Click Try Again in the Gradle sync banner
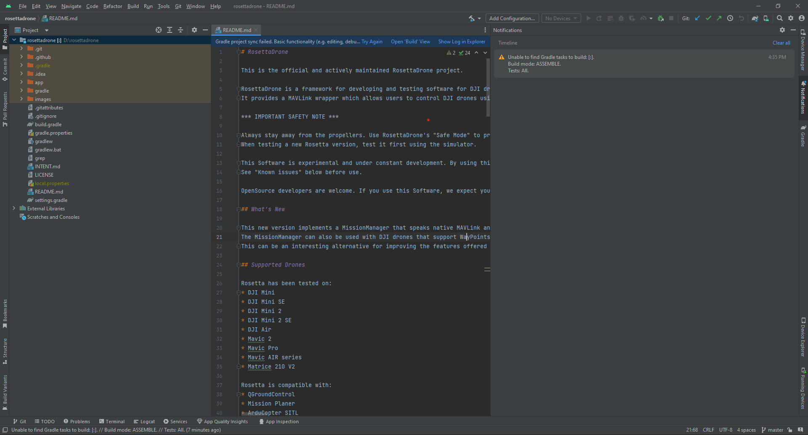The height and width of the screenshot is (435, 808). (372, 42)
